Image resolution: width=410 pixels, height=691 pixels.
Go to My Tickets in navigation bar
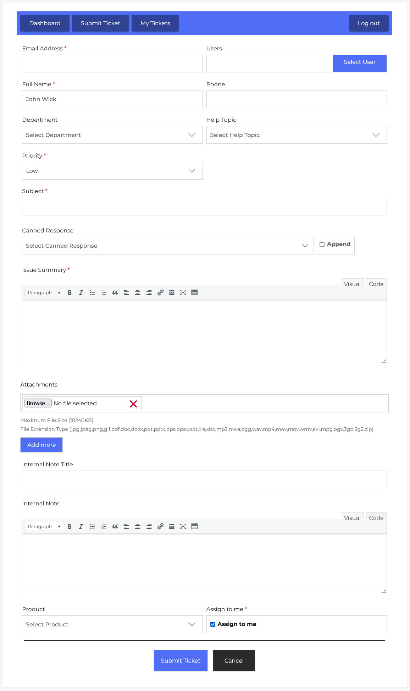coord(155,23)
